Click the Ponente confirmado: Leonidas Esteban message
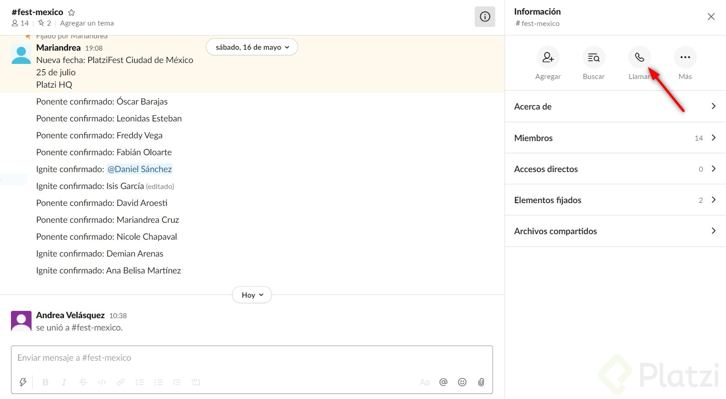The image size is (726, 399). (109, 118)
